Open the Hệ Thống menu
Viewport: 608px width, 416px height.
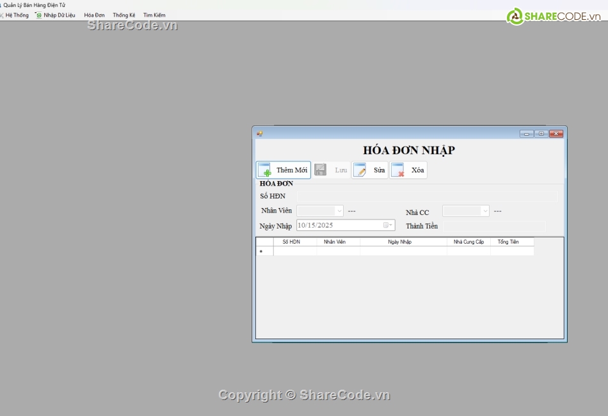tap(17, 15)
